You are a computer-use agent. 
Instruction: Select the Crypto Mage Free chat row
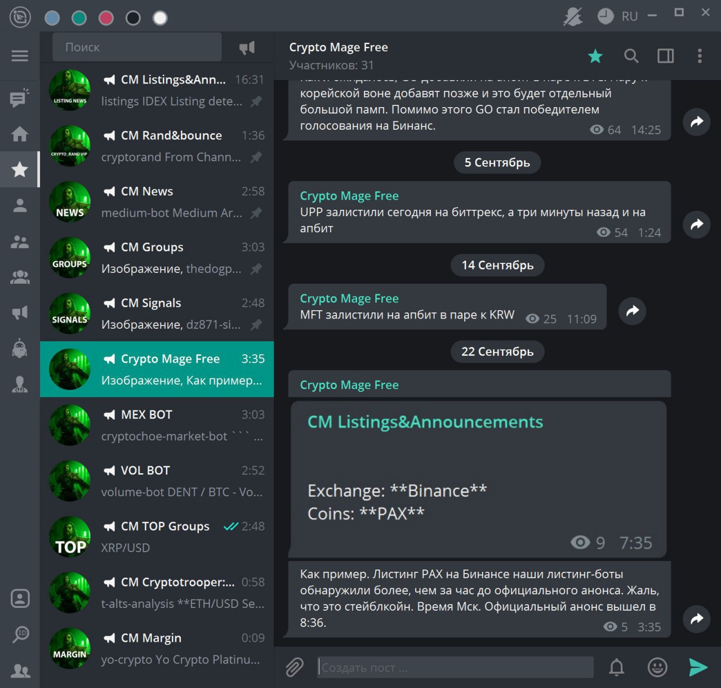click(x=157, y=369)
